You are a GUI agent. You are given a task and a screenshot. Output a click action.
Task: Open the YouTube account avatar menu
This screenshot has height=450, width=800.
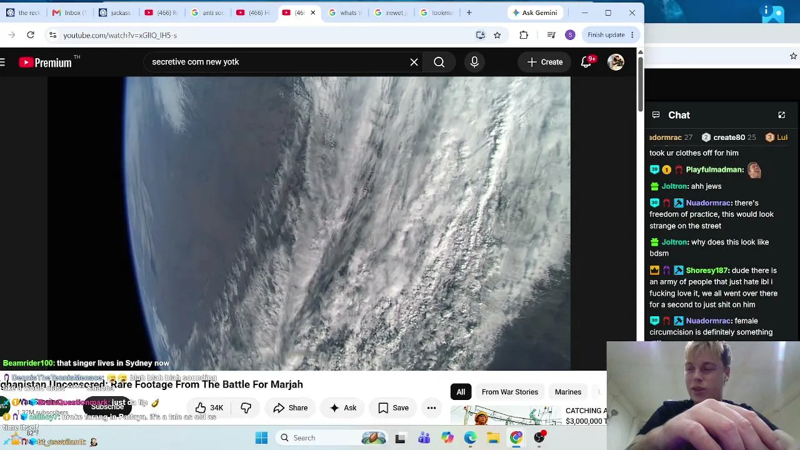click(616, 62)
